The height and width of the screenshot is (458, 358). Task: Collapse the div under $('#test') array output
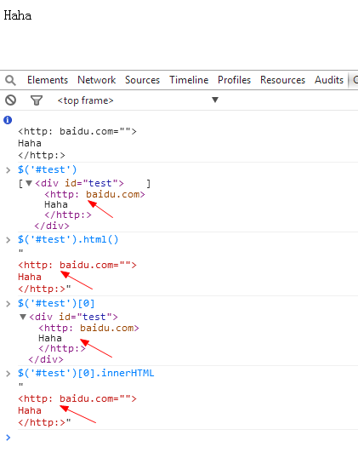coord(29,183)
